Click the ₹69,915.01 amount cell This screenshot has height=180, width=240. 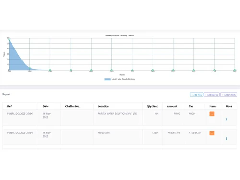pos(174,133)
